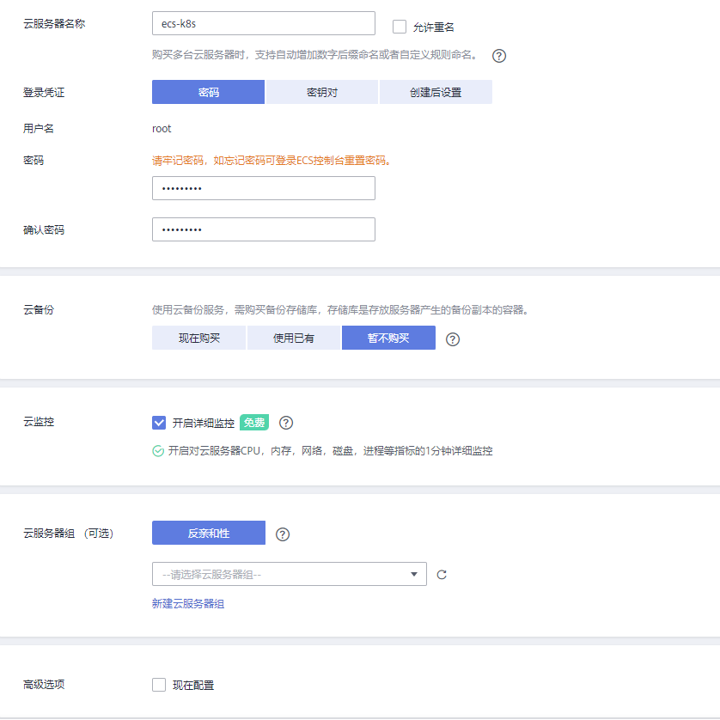Click help icon beside detailed monitoring

click(x=286, y=423)
